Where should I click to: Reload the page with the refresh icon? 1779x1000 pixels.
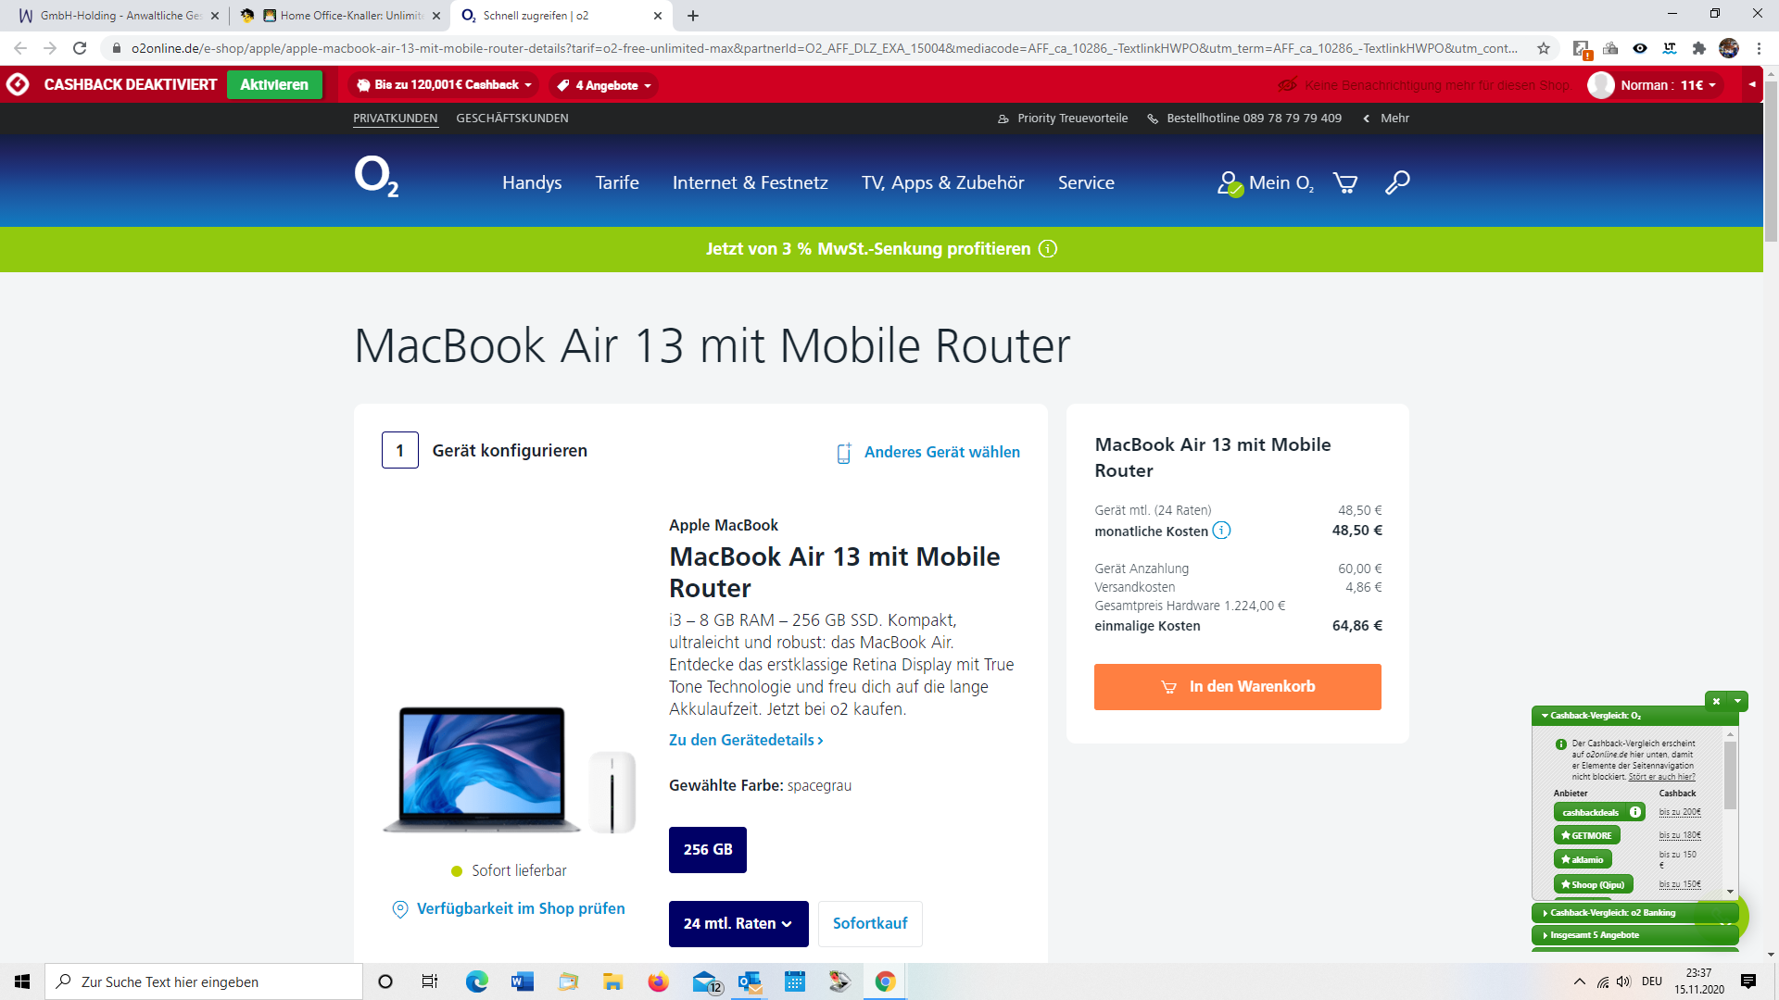[x=80, y=48]
